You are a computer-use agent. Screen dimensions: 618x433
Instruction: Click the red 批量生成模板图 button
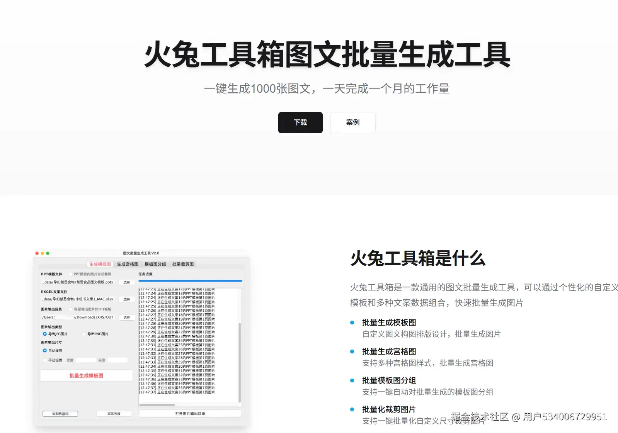point(86,375)
